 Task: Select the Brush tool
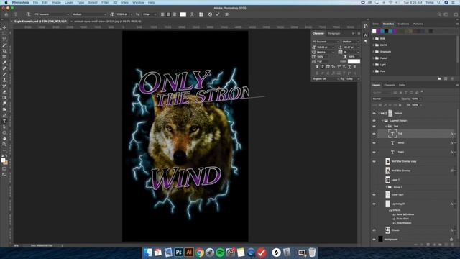4,74
